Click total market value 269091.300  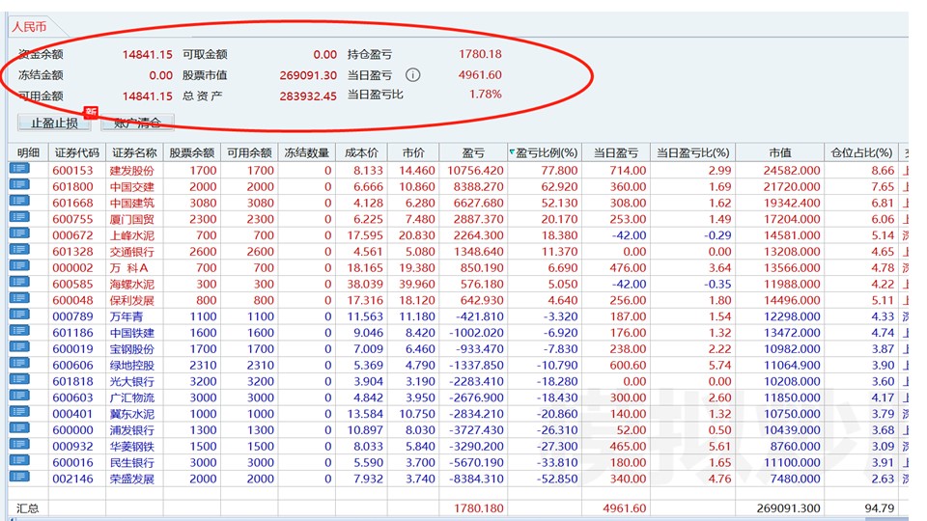pos(788,508)
